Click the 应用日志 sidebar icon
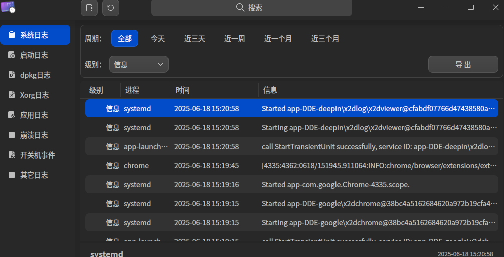 pyautogui.click(x=12, y=115)
